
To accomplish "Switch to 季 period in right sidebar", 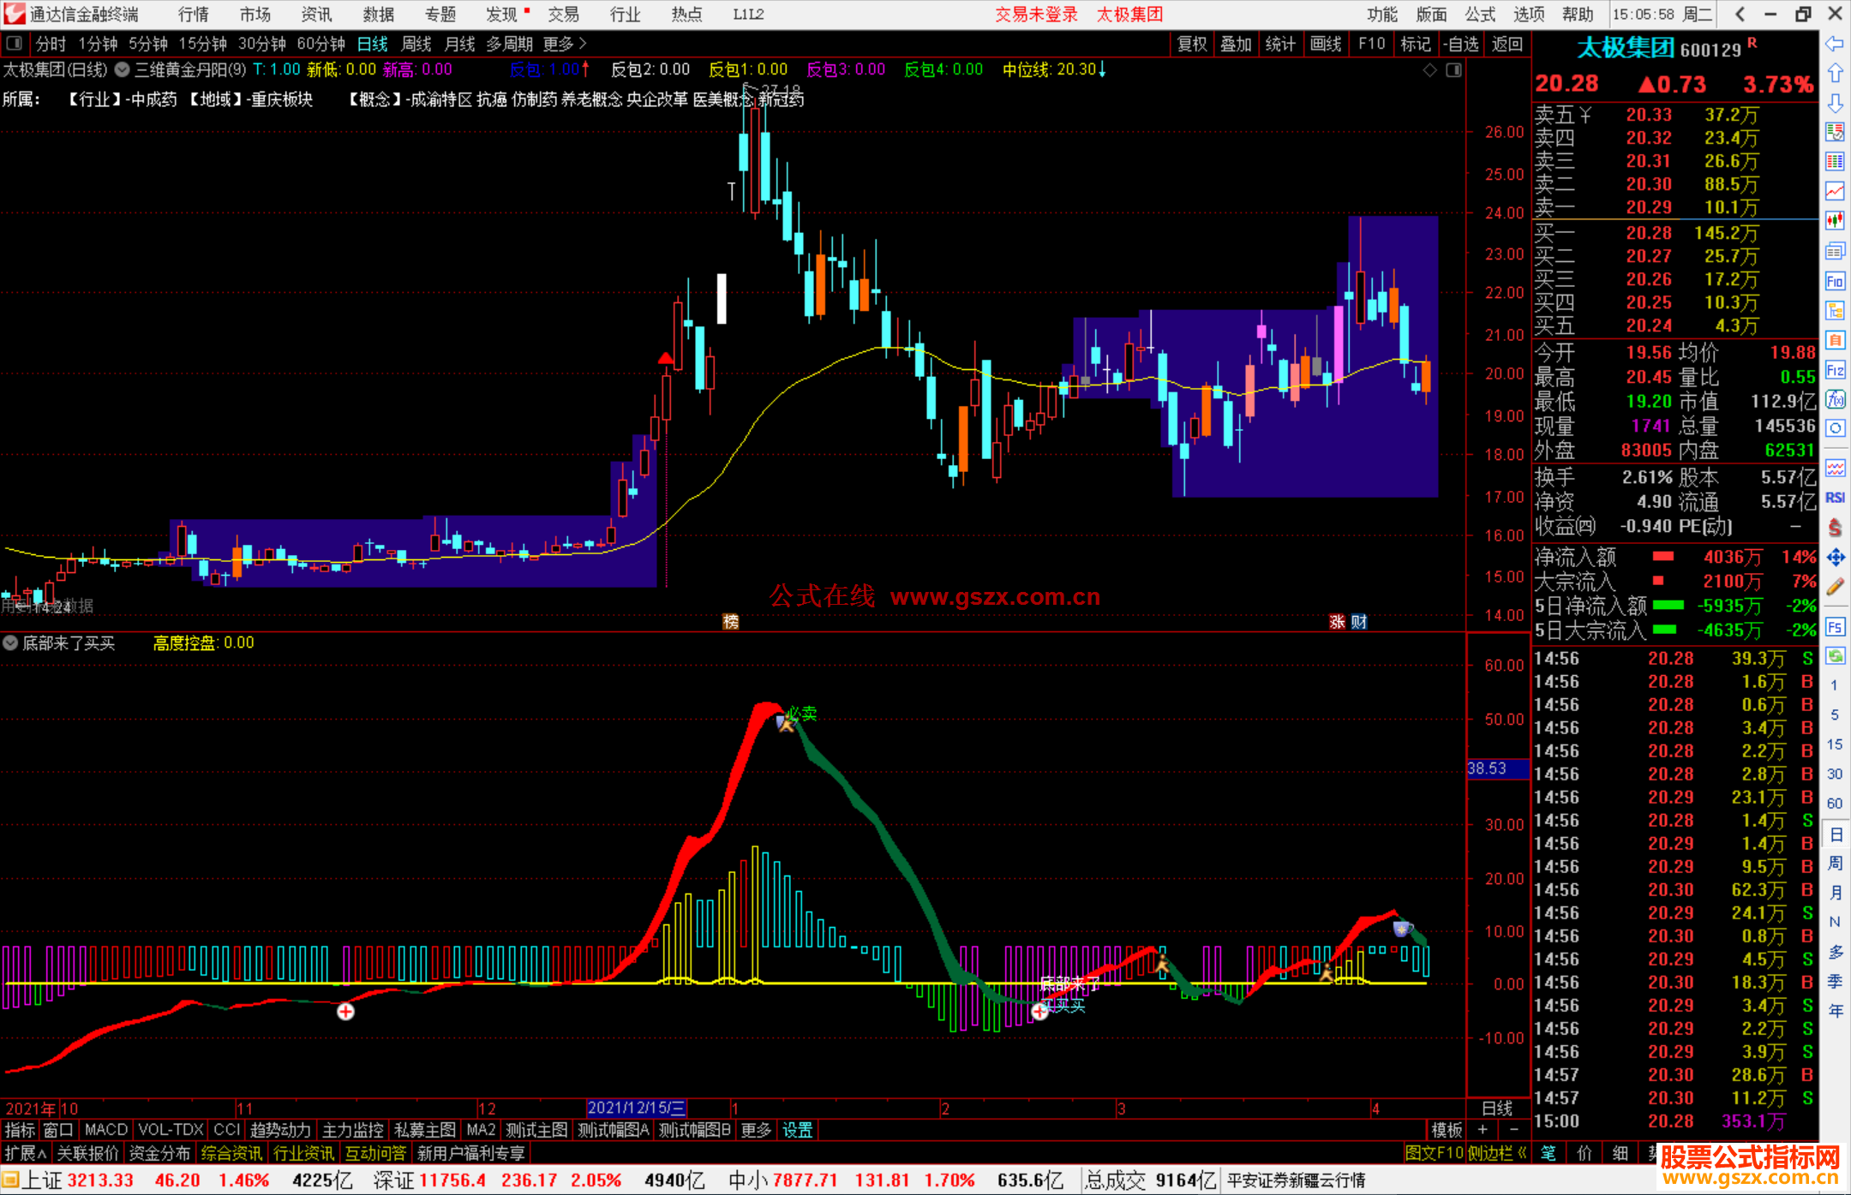I will pos(1835,982).
